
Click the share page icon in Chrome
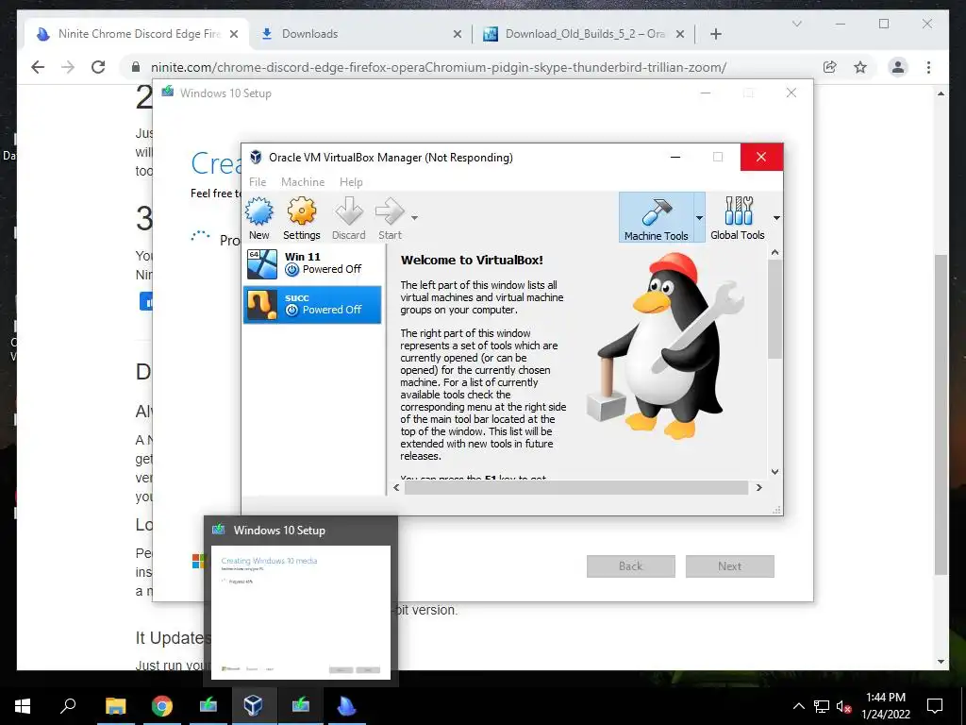830,67
